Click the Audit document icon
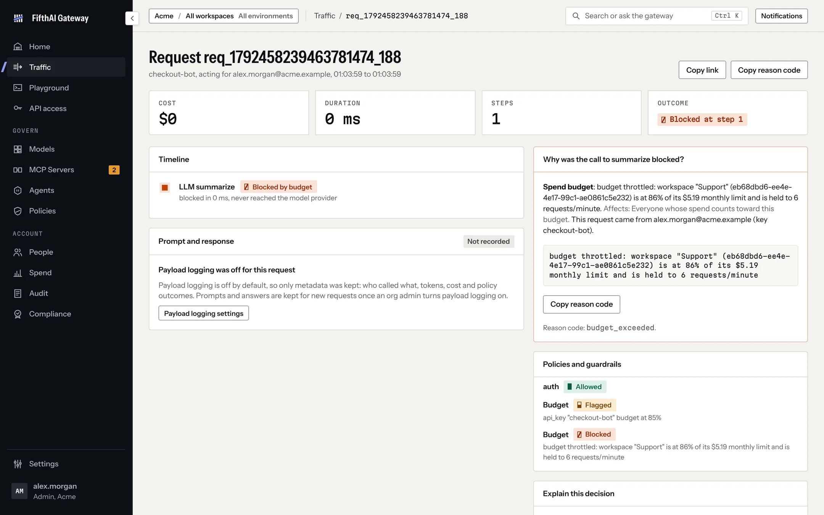The height and width of the screenshot is (515, 824). tap(18, 293)
